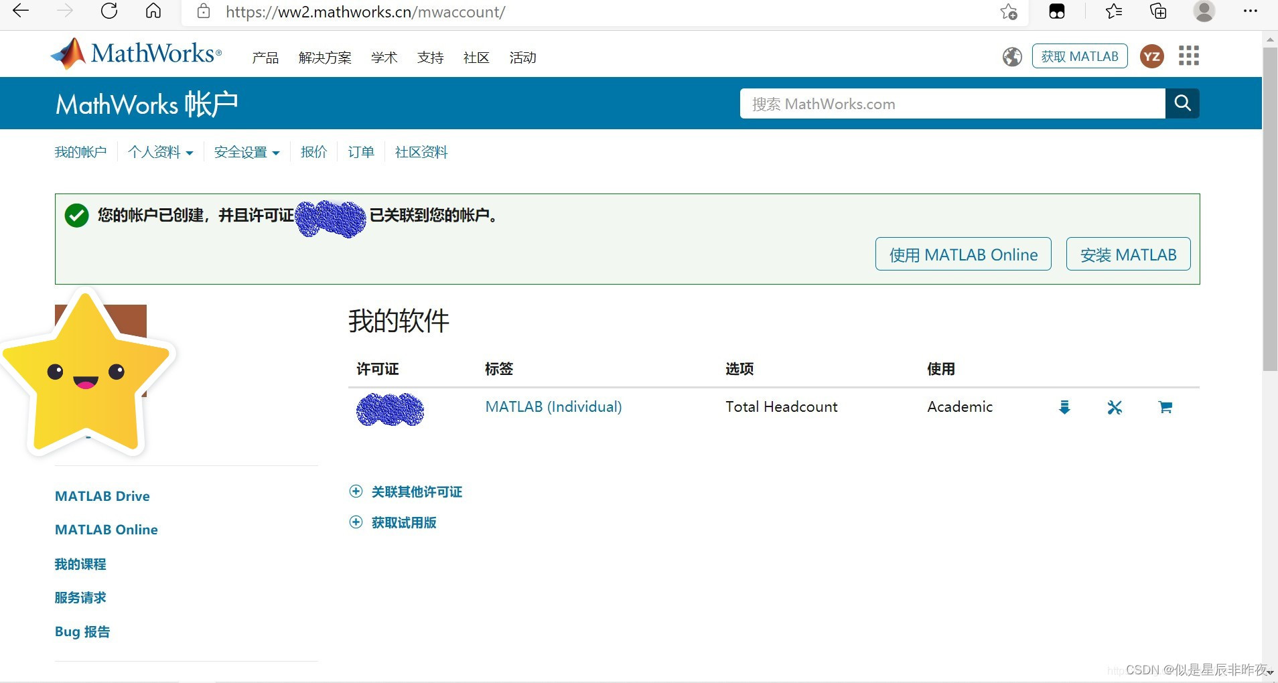Click the vertical page scrollbar thumb
The height and width of the screenshot is (683, 1278).
tap(1270, 209)
